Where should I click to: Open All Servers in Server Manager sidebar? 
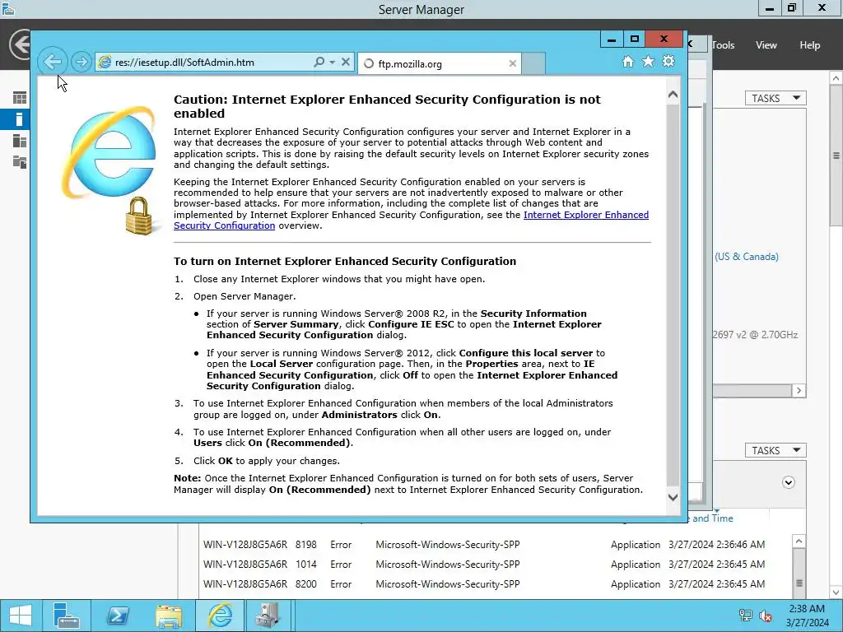click(x=20, y=141)
